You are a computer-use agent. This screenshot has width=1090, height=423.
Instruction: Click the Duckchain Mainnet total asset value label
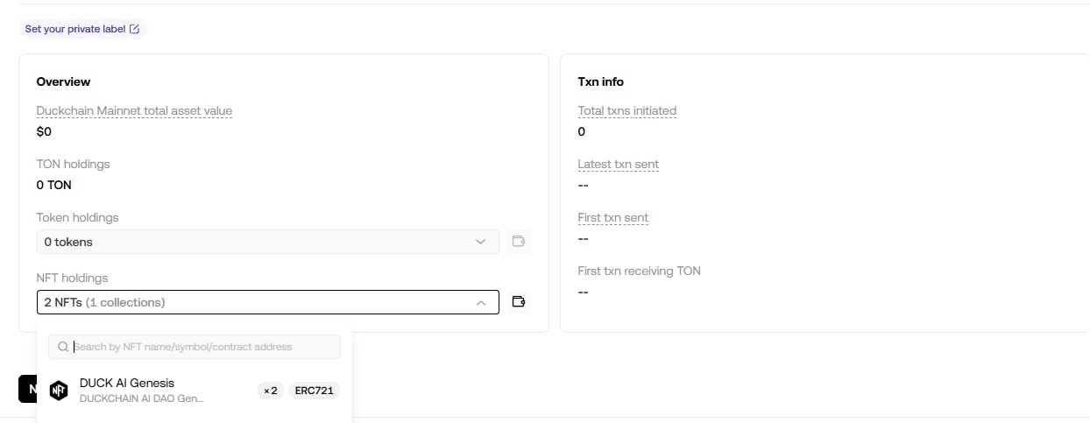point(134,111)
